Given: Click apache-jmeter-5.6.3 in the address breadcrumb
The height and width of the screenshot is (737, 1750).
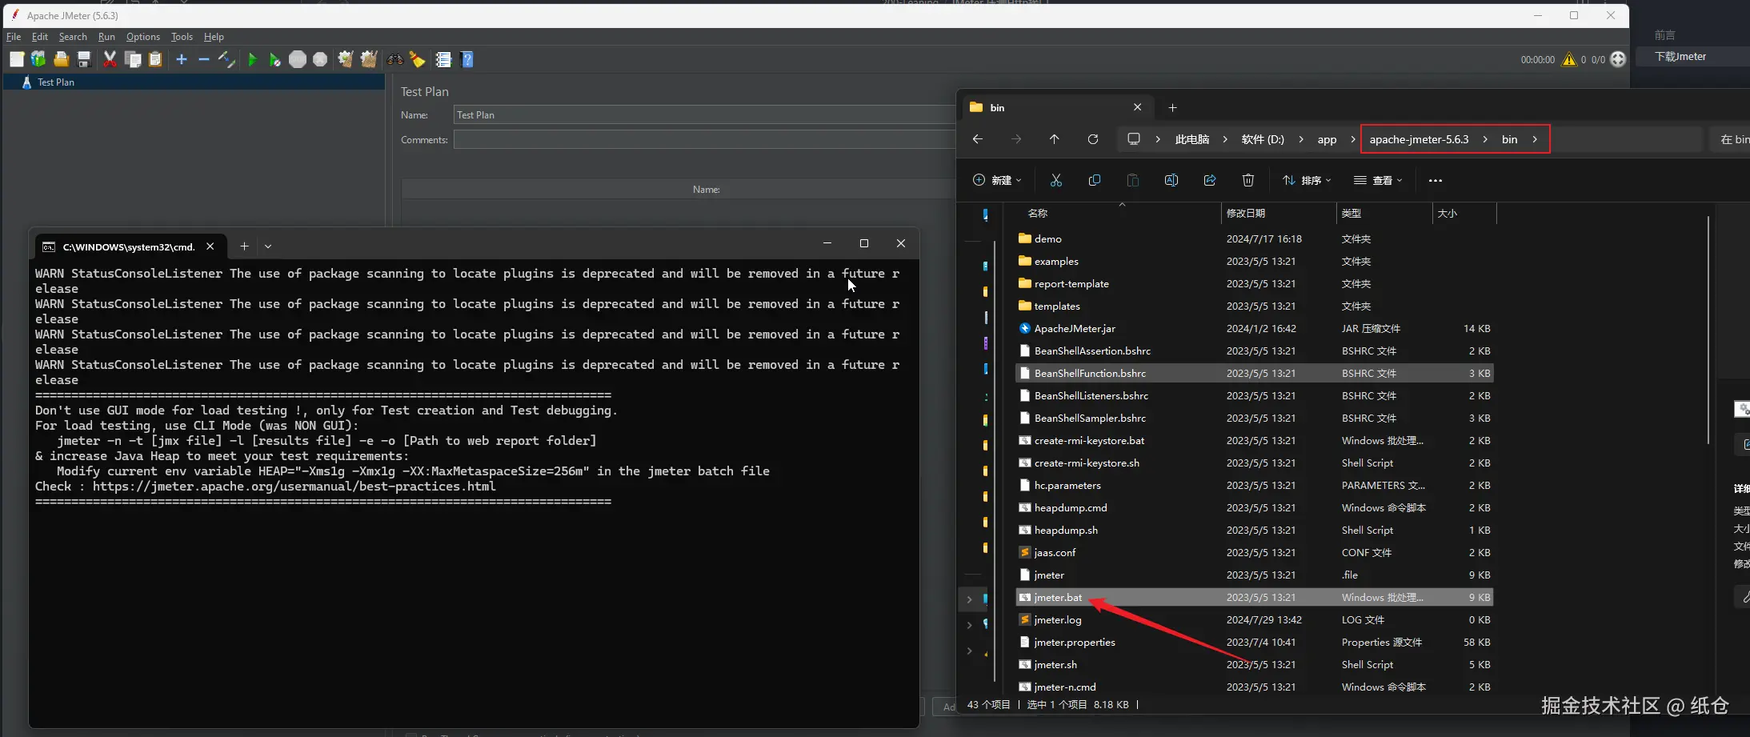Looking at the screenshot, I should coord(1419,139).
